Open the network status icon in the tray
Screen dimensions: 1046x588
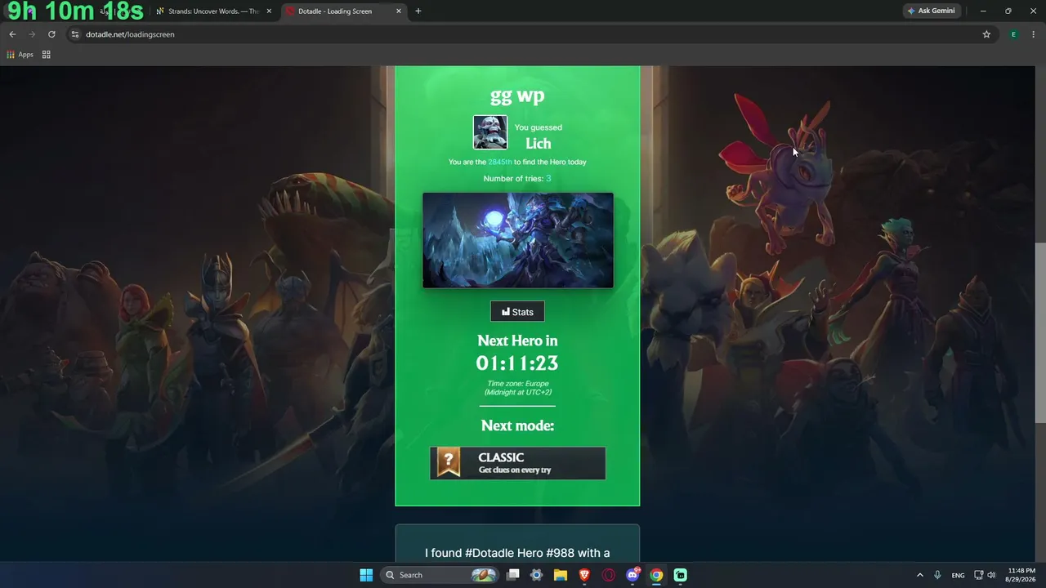point(979,575)
